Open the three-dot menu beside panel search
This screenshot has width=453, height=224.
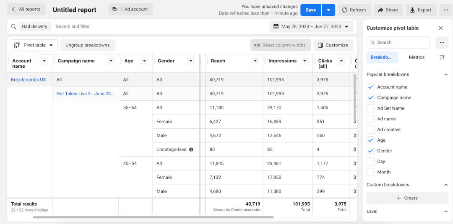coord(442,43)
